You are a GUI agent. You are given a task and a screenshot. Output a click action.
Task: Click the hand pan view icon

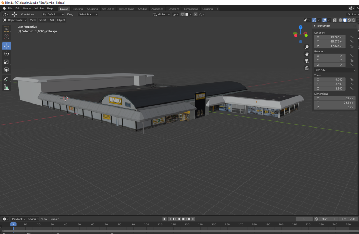pyautogui.click(x=307, y=54)
